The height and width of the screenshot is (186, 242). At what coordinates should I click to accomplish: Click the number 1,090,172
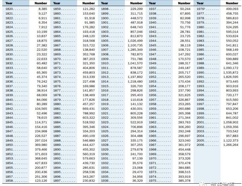[231, 68]
